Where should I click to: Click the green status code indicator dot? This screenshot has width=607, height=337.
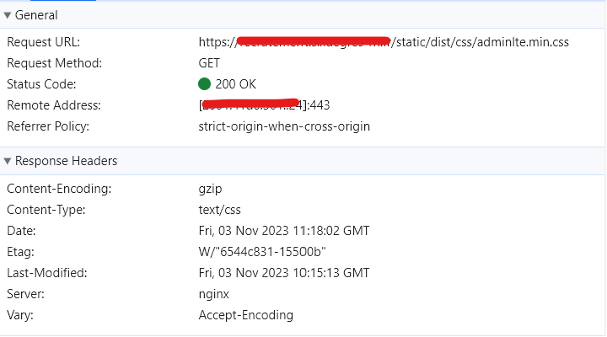coord(204,84)
